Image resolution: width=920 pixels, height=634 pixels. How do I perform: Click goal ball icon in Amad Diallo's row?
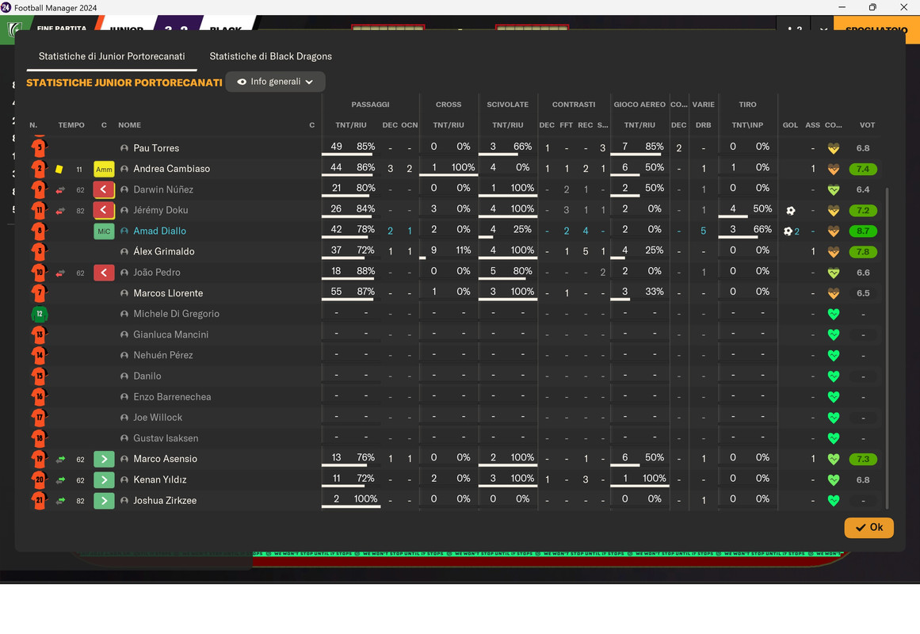(788, 231)
